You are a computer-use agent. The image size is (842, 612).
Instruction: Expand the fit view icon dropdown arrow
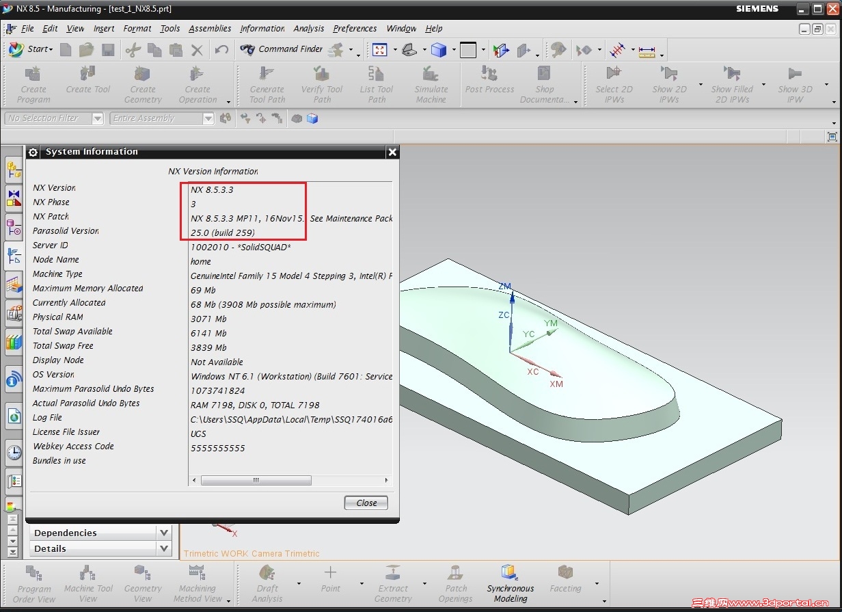395,51
